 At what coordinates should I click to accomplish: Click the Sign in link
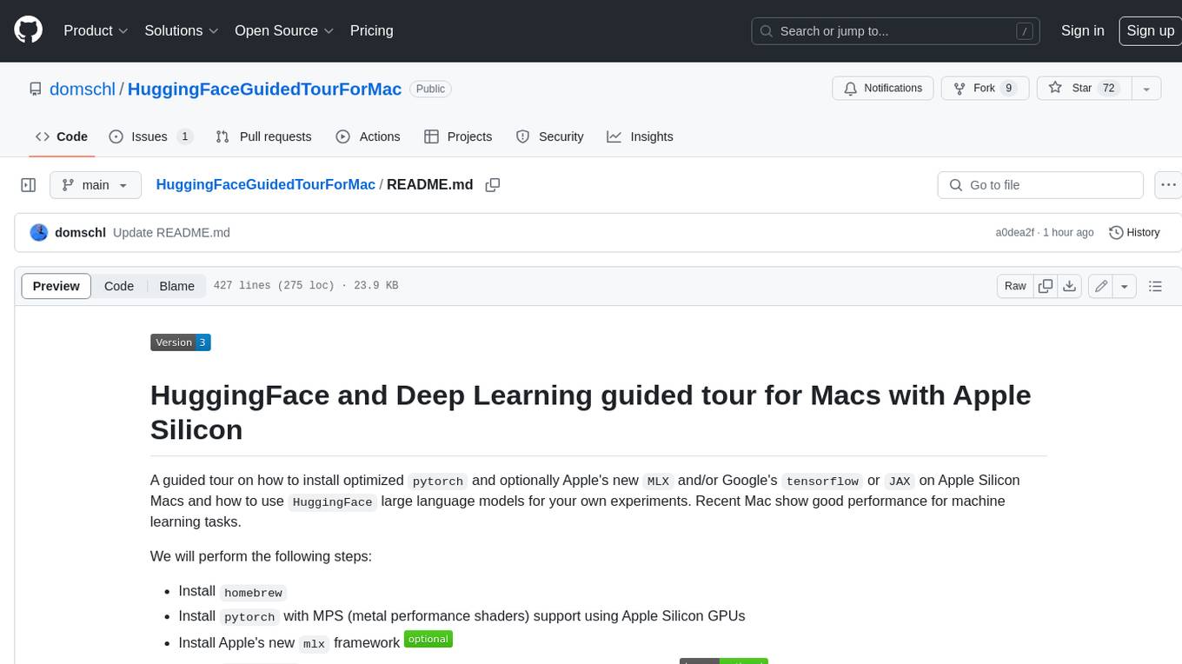pos(1082,30)
